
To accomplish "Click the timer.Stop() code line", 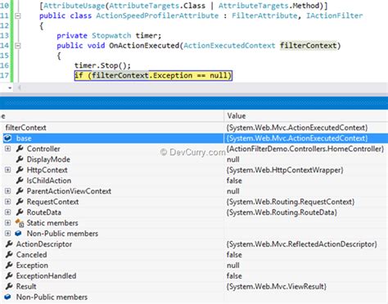I will (102, 65).
